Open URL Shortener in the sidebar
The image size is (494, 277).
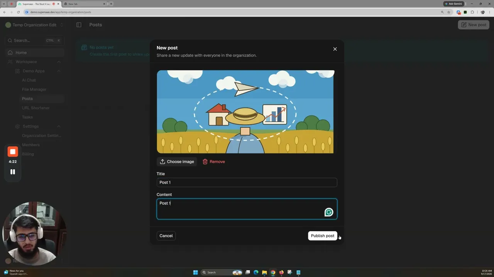(x=36, y=108)
